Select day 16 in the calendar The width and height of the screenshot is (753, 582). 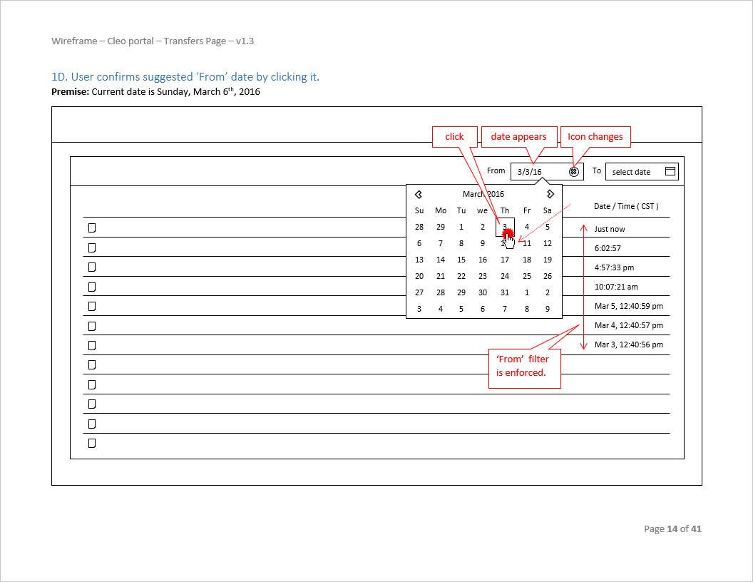pos(483,260)
